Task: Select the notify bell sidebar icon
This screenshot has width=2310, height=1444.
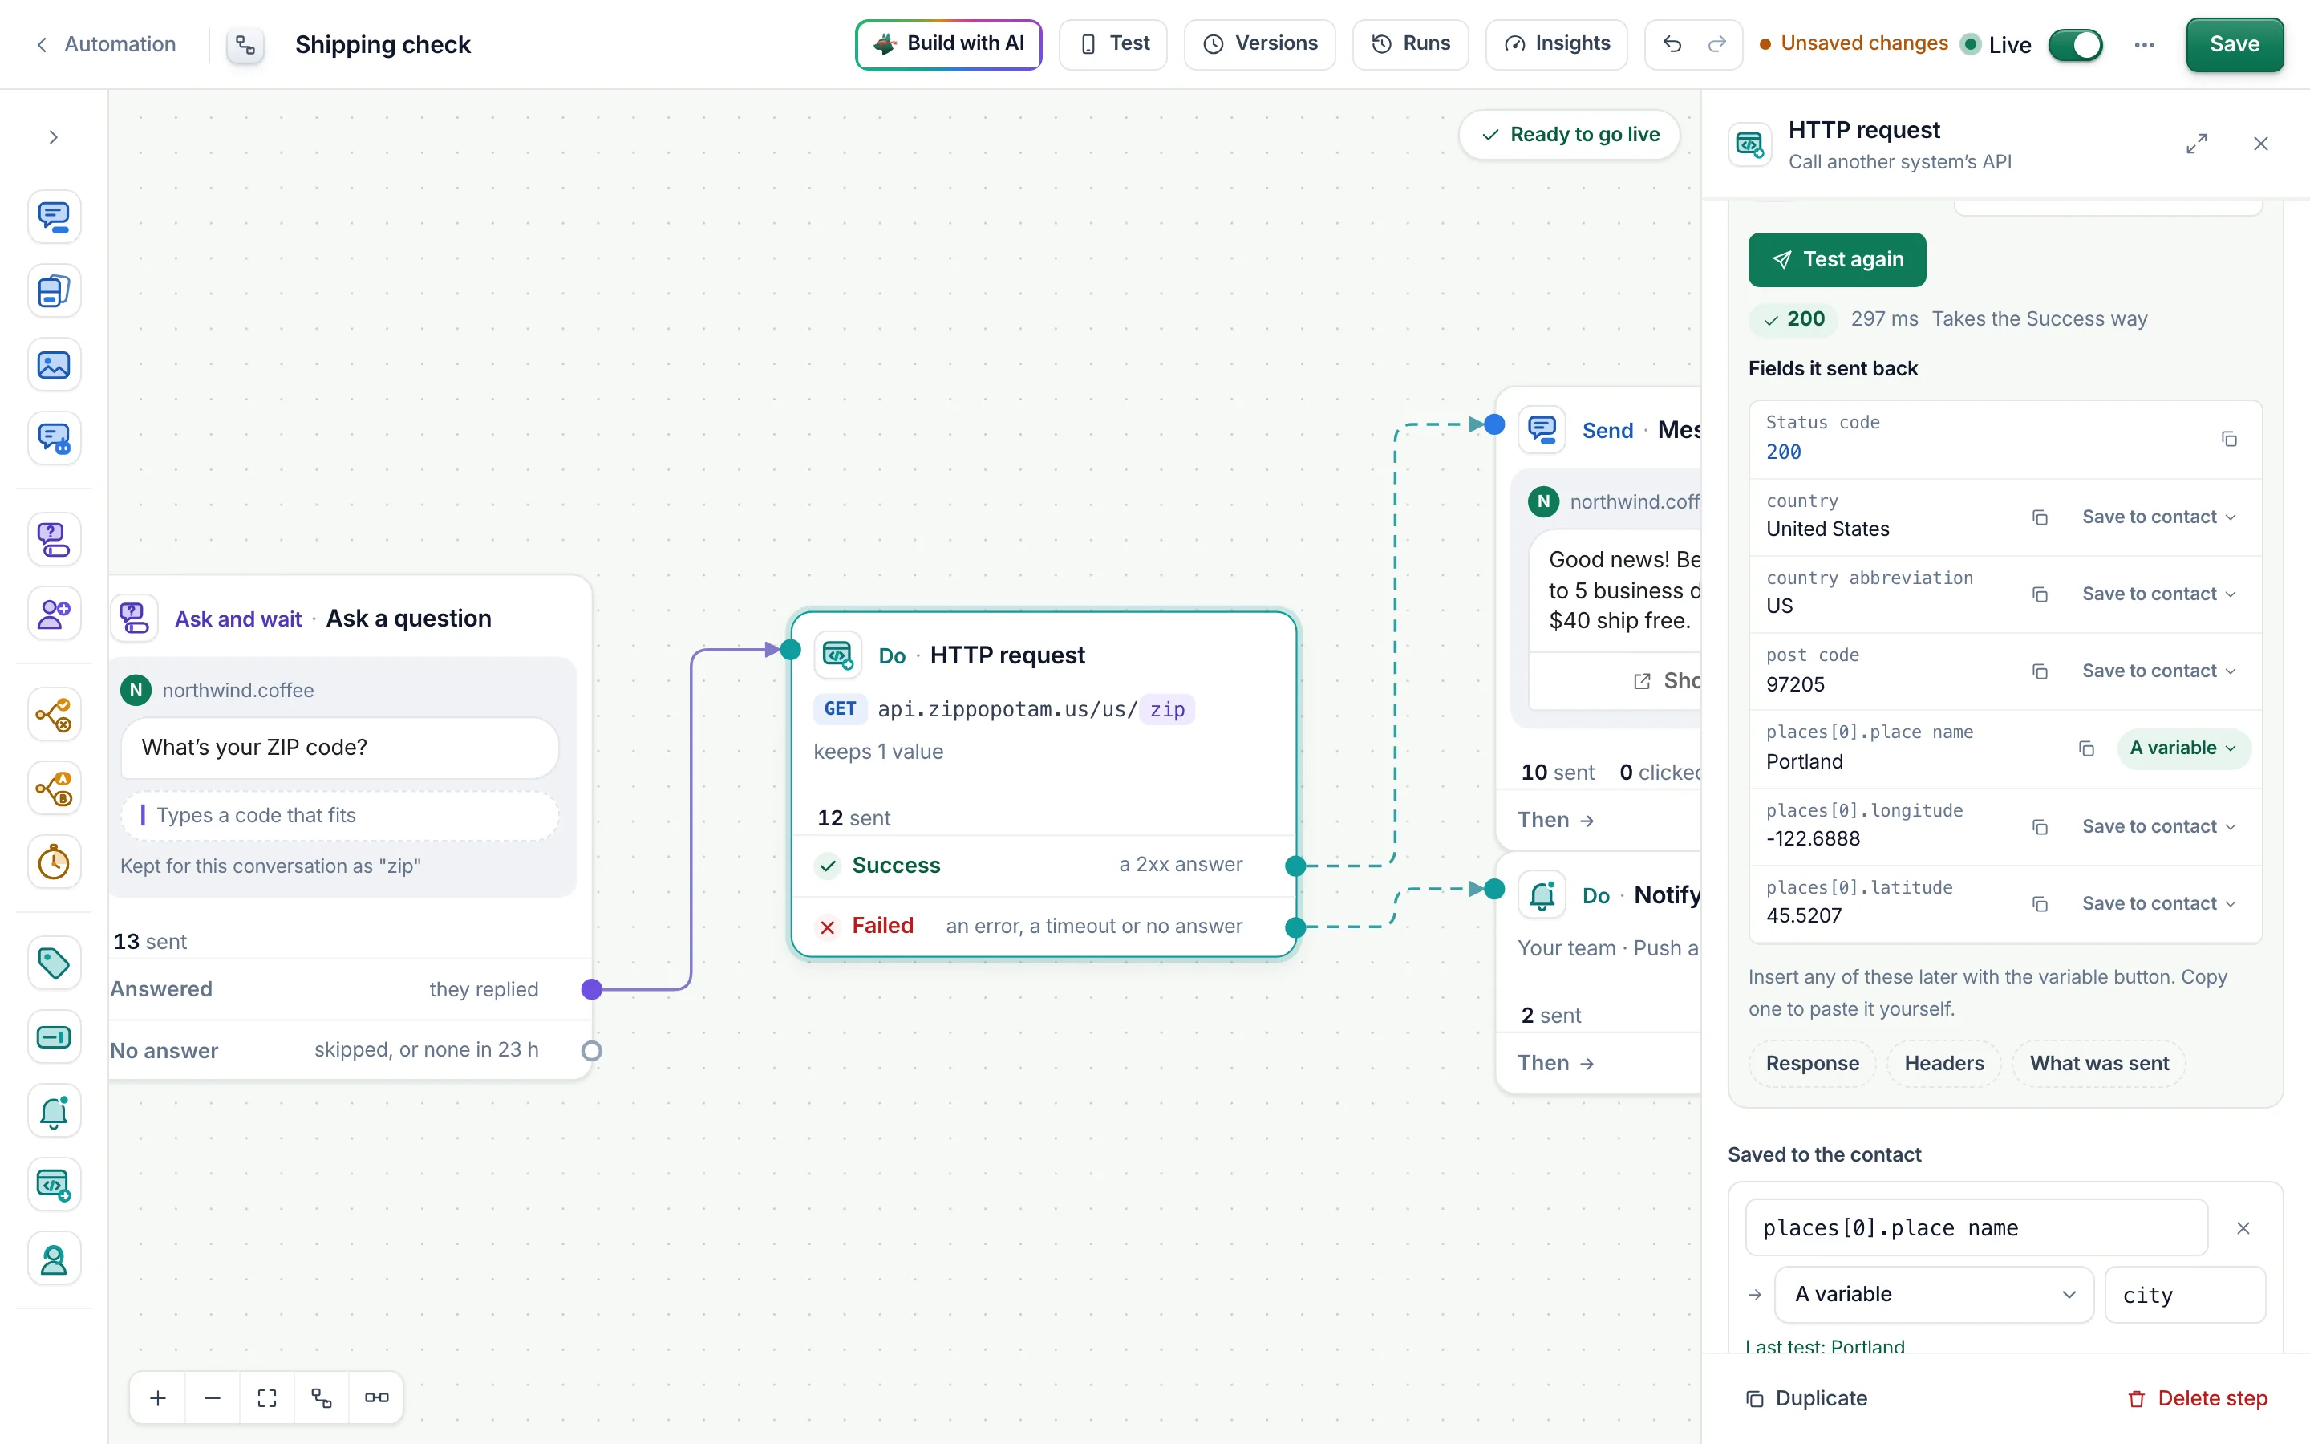Action: coord(54,1112)
